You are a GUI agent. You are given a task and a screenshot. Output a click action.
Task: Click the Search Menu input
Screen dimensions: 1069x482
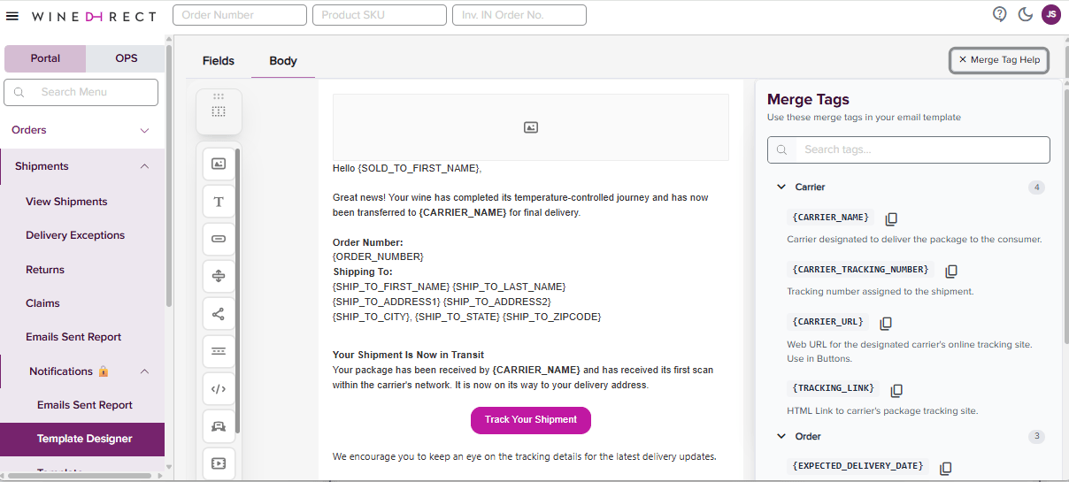pos(81,92)
